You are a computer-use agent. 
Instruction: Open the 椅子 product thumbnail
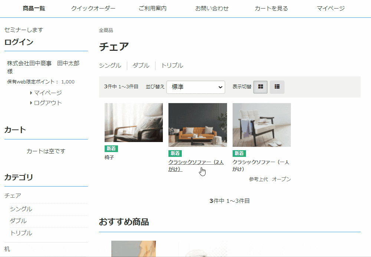[x=134, y=122]
